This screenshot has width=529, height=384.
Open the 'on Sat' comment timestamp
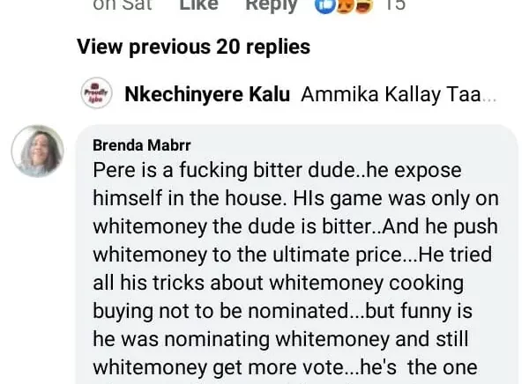(123, 5)
